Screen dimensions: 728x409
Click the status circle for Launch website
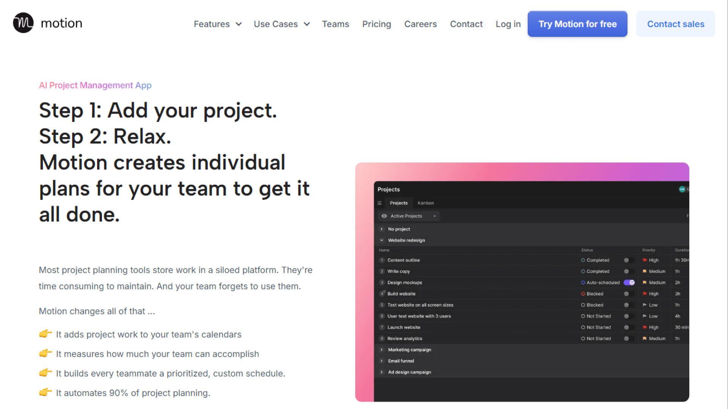[583, 327]
